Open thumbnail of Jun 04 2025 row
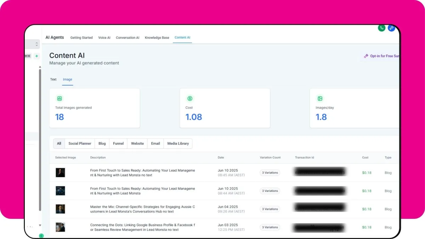This screenshot has width=425, height=239. pyautogui.click(x=60, y=209)
